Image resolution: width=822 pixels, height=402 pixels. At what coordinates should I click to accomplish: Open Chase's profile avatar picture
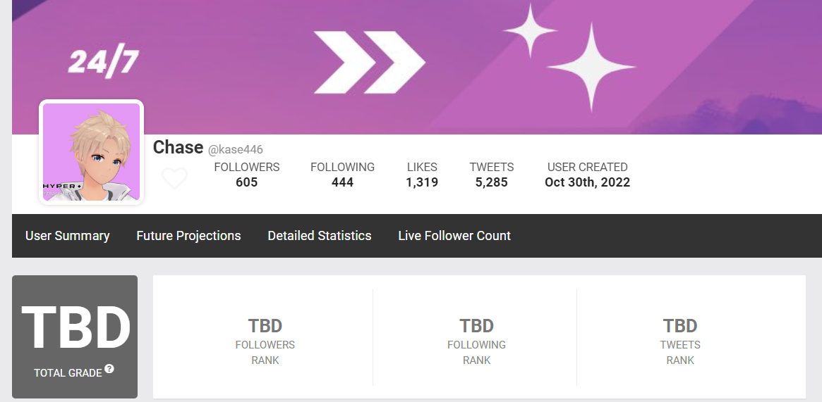pos(91,151)
